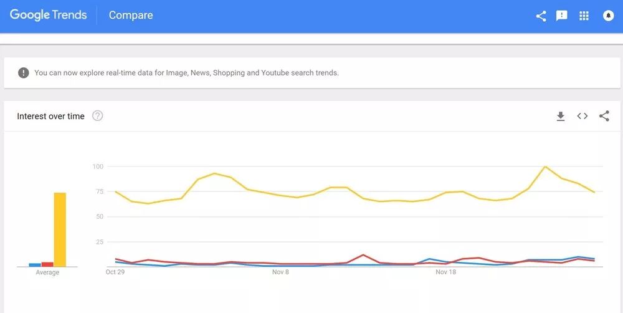Image resolution: width=623 pixels, height=313 pixels.
Task: Open the Google apps grid
Action: pyautogui.click(x=584, y=16)
